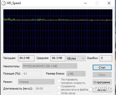Tick Сохранить результаты в файле checkbox
Image resolution: width=116 pixels, height=95 pixels.
coord(59,87)
